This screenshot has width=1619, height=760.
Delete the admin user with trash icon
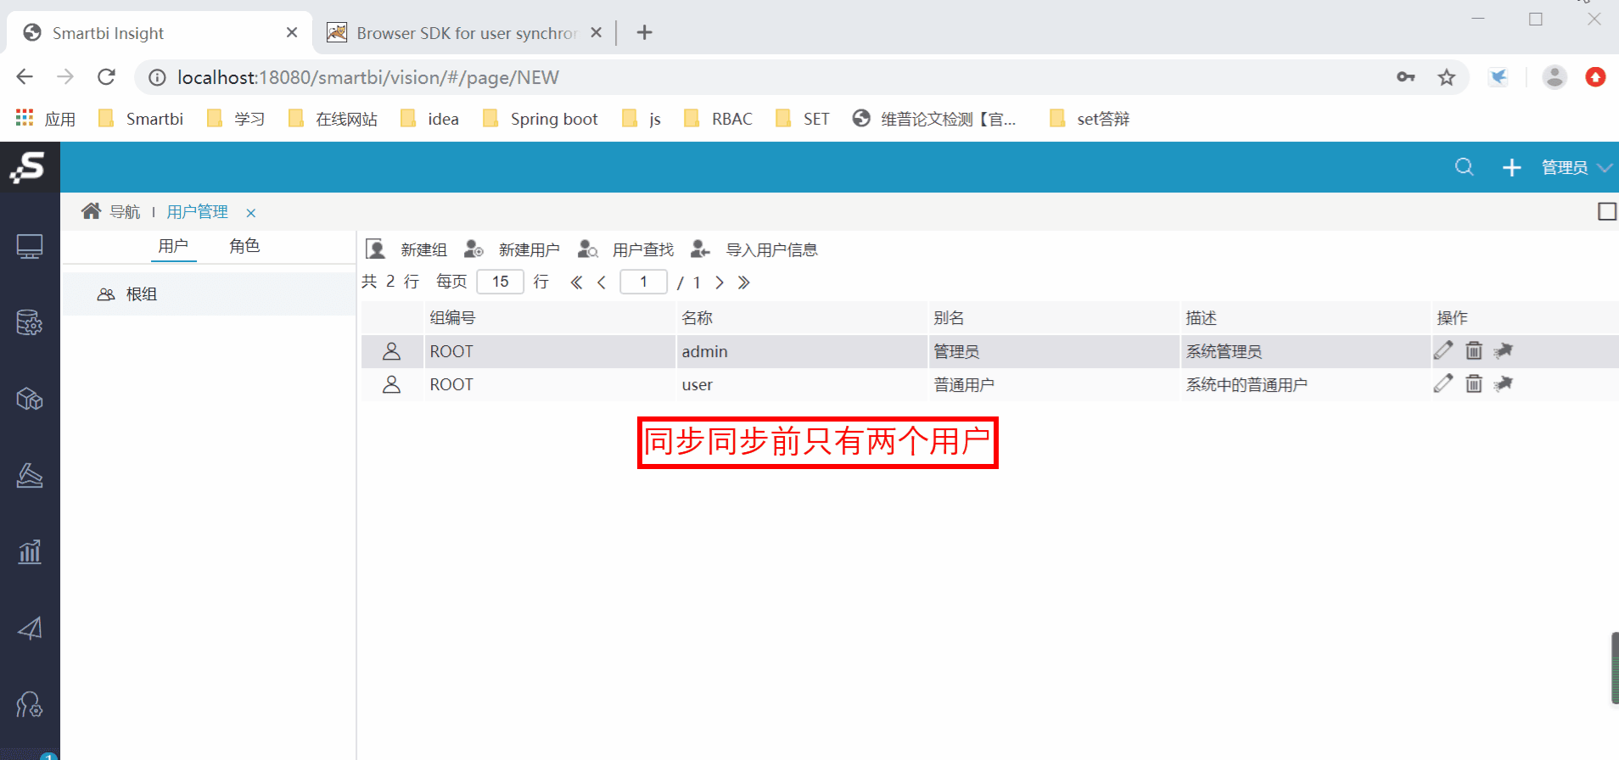coord(1474,350)
